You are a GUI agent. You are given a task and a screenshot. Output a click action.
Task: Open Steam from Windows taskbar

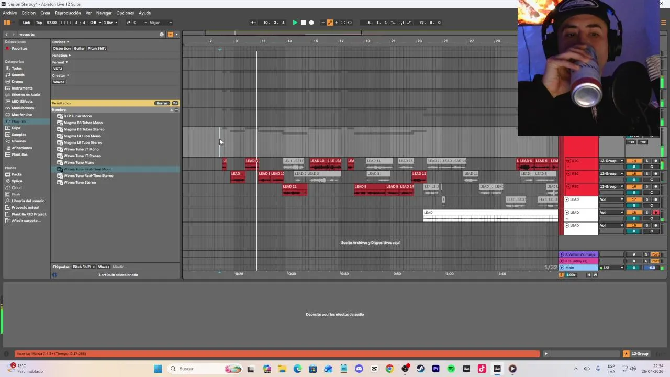pyautogui.click(x=420, y=369)
